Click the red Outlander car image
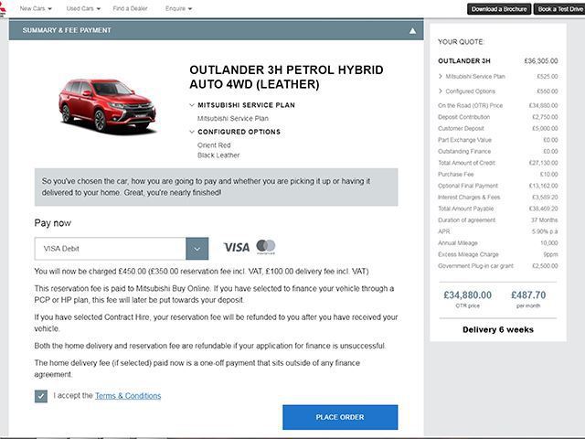 tap(107, 106)
